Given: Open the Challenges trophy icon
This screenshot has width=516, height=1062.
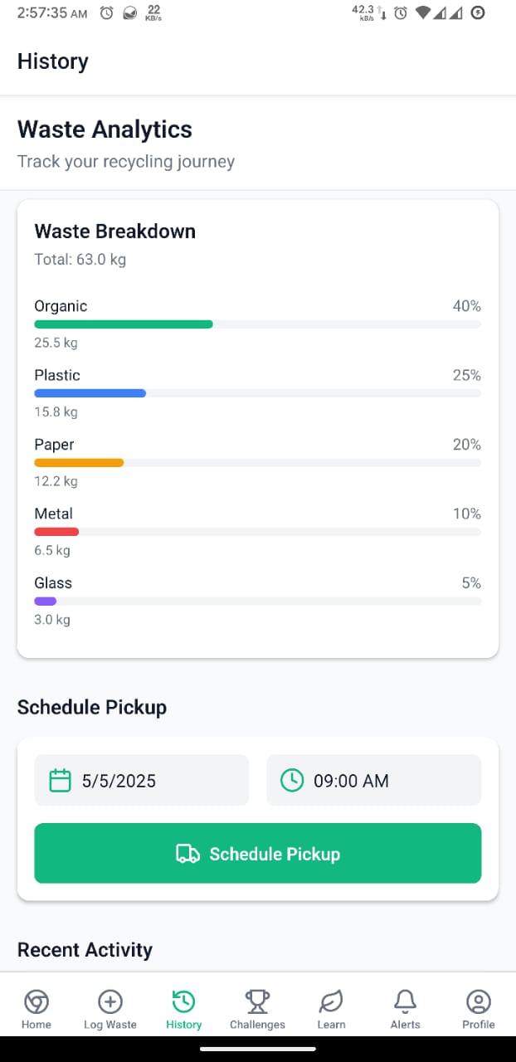Looking at the screenshot, I should 257,1001.
